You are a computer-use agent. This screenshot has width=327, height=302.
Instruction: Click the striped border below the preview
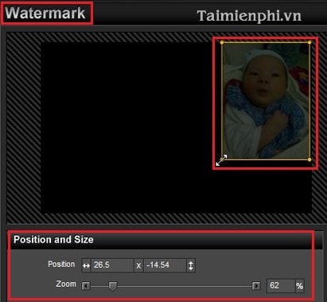point(165,219)
